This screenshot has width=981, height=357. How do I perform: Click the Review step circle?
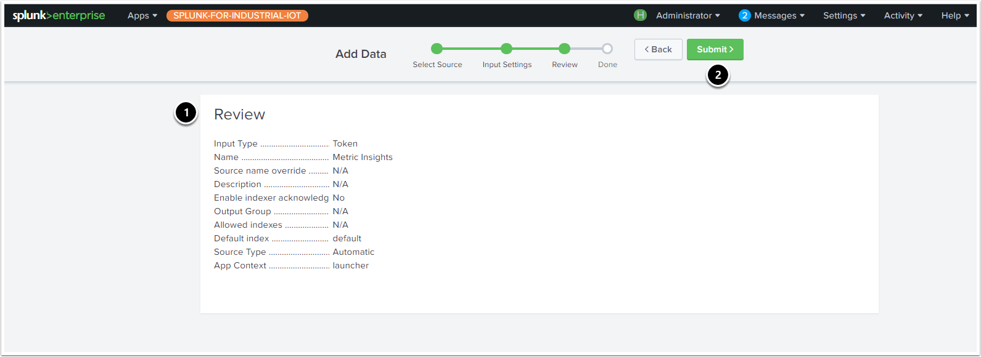click(564, 49)
